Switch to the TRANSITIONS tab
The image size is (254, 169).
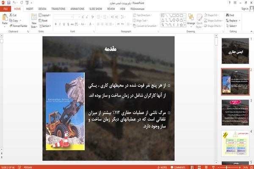[x=58, y=9]
